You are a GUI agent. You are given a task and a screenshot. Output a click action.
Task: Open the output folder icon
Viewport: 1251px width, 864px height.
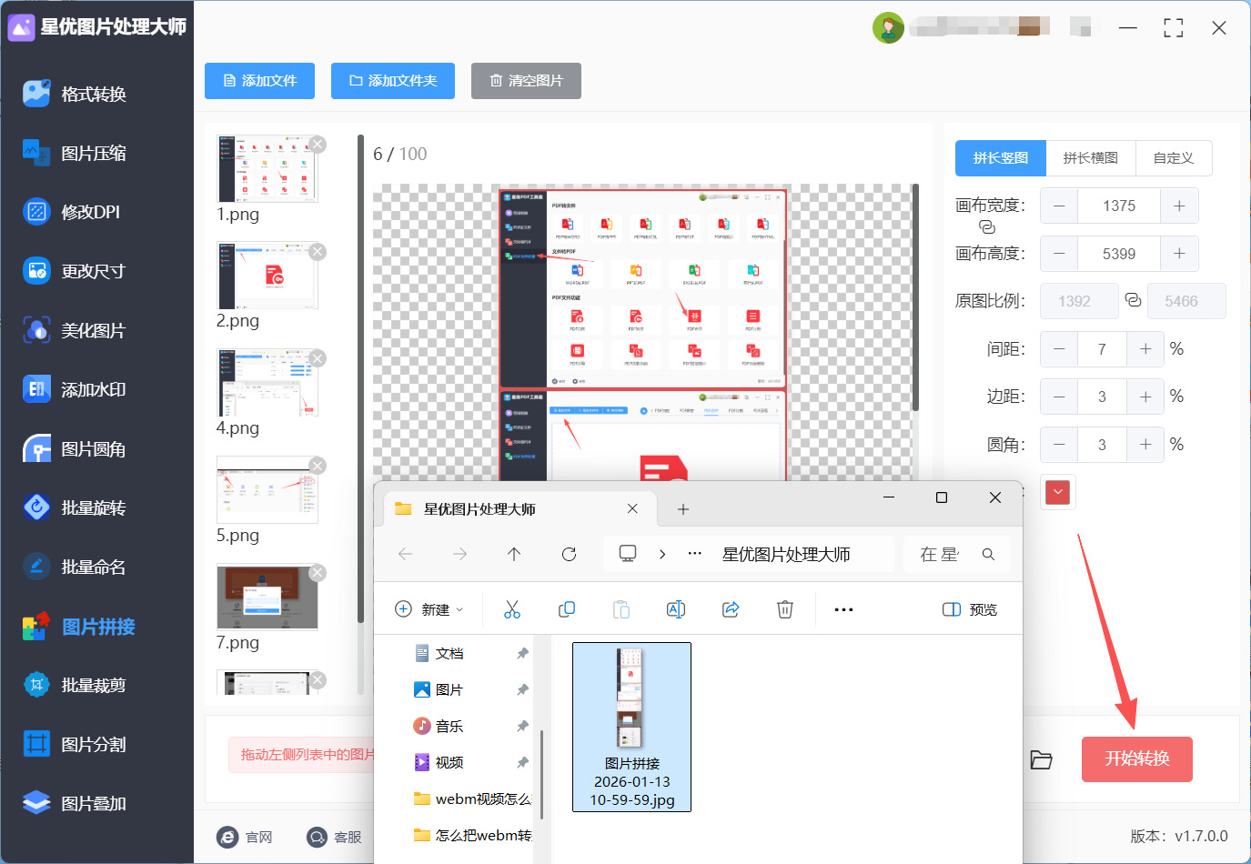coord(1041,759)
